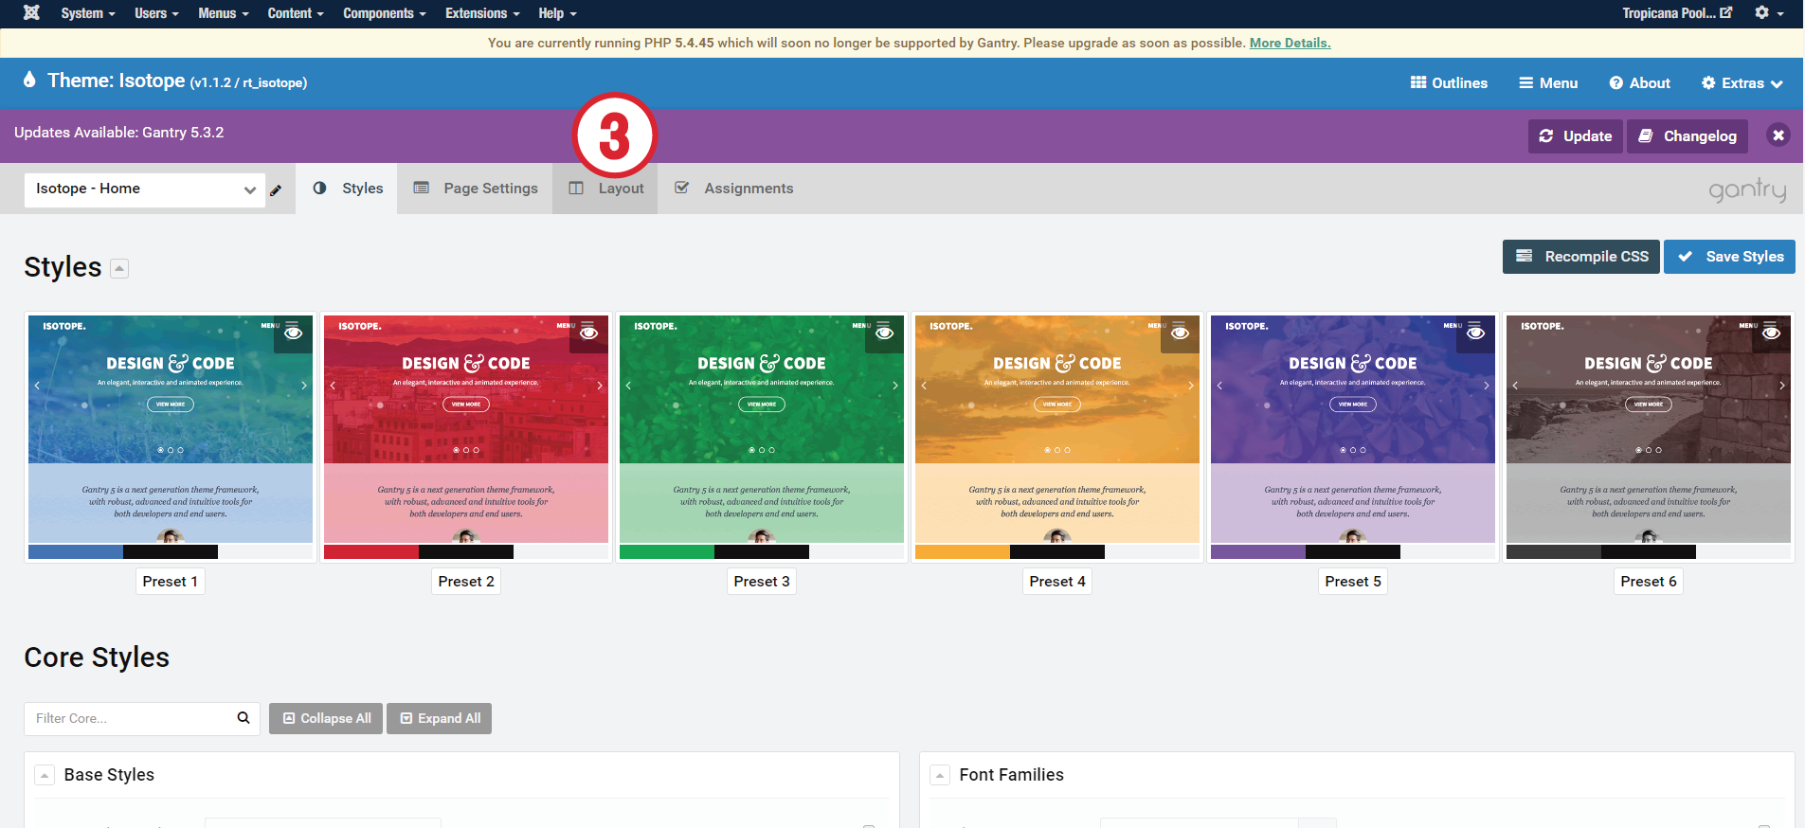
Task: Open Tropicana Pool site link
Action: coord(1677,13)
